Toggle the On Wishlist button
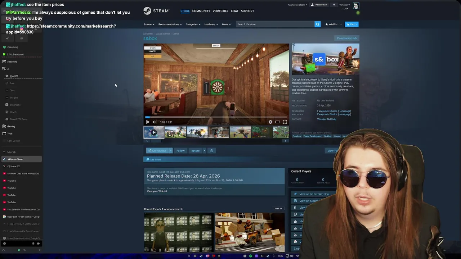Image resolution: width=461 pixels, height=259 pixels. 157,151
